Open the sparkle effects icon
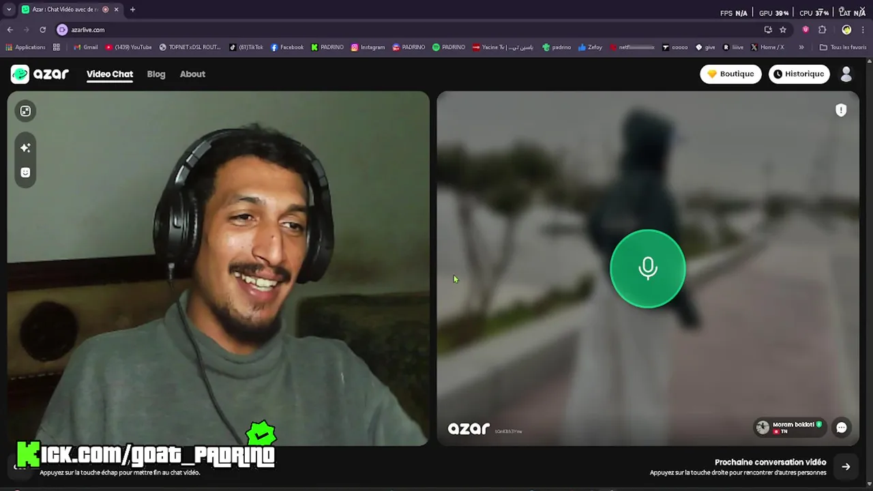The height and width of the screenshot is (491, 873). click(x=25, y=147)
